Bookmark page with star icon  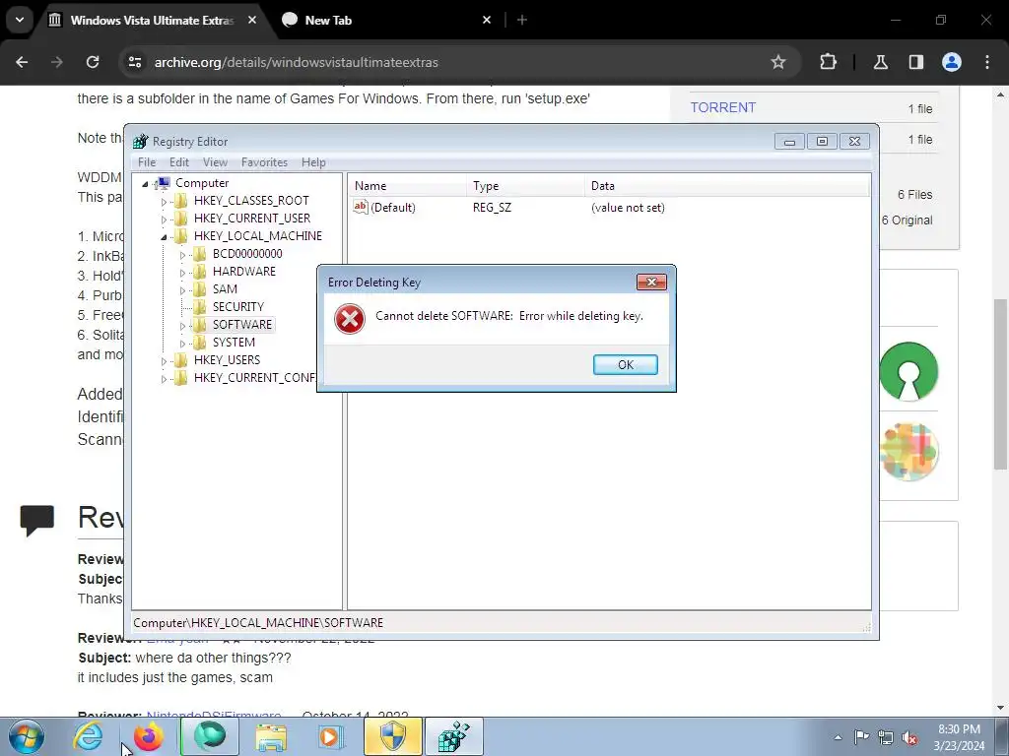(778, 62)
